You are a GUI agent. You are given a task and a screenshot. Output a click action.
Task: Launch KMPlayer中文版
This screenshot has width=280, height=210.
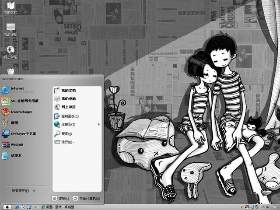pos(19,134)
